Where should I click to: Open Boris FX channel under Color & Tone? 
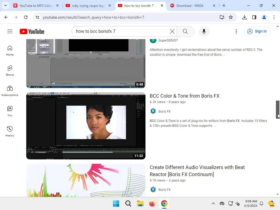click(x=164, y=112)
